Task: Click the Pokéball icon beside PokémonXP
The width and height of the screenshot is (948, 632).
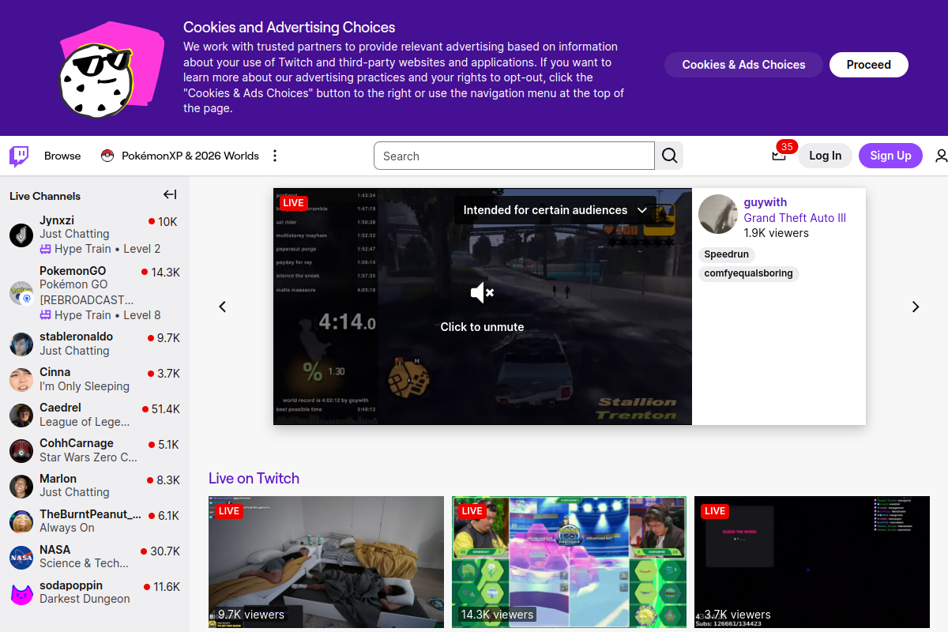Action: point(107,156)
